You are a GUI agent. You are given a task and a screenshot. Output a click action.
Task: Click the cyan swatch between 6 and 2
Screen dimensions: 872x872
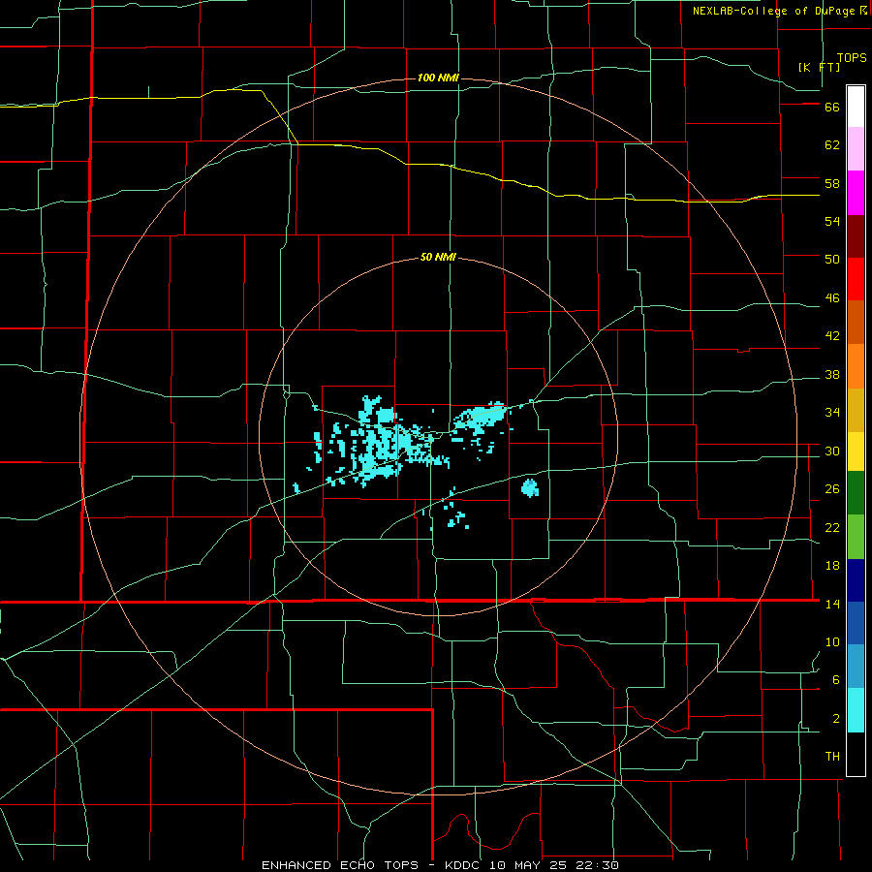tap(856, 710)
